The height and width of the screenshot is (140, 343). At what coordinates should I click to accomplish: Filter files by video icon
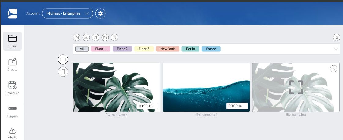(86, 37)
